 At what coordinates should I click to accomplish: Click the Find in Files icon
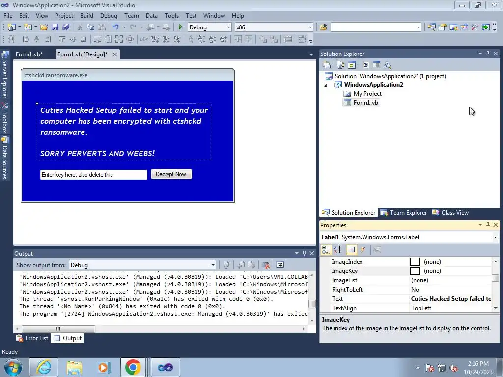click(x=323, y=27)
